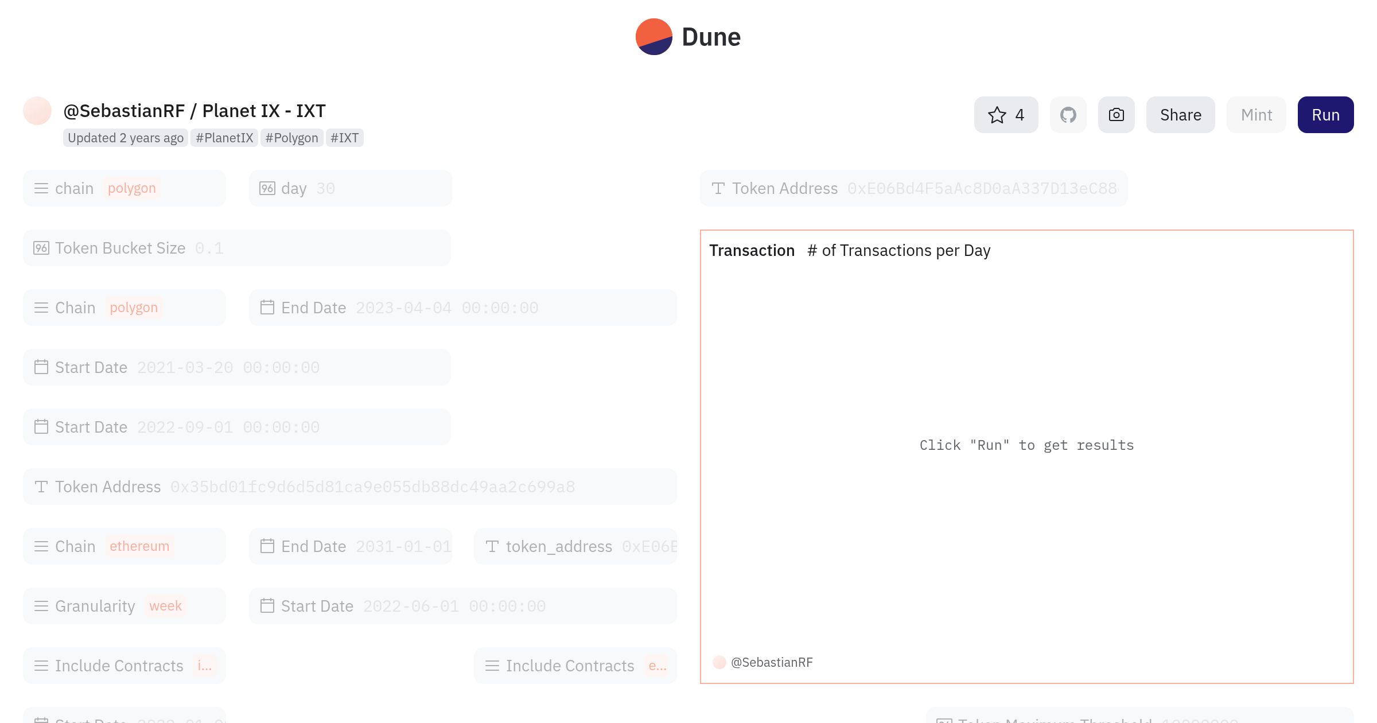Click the list icon beside Granularity parameter
1377x723 pixels.
(x=41, y=606)
